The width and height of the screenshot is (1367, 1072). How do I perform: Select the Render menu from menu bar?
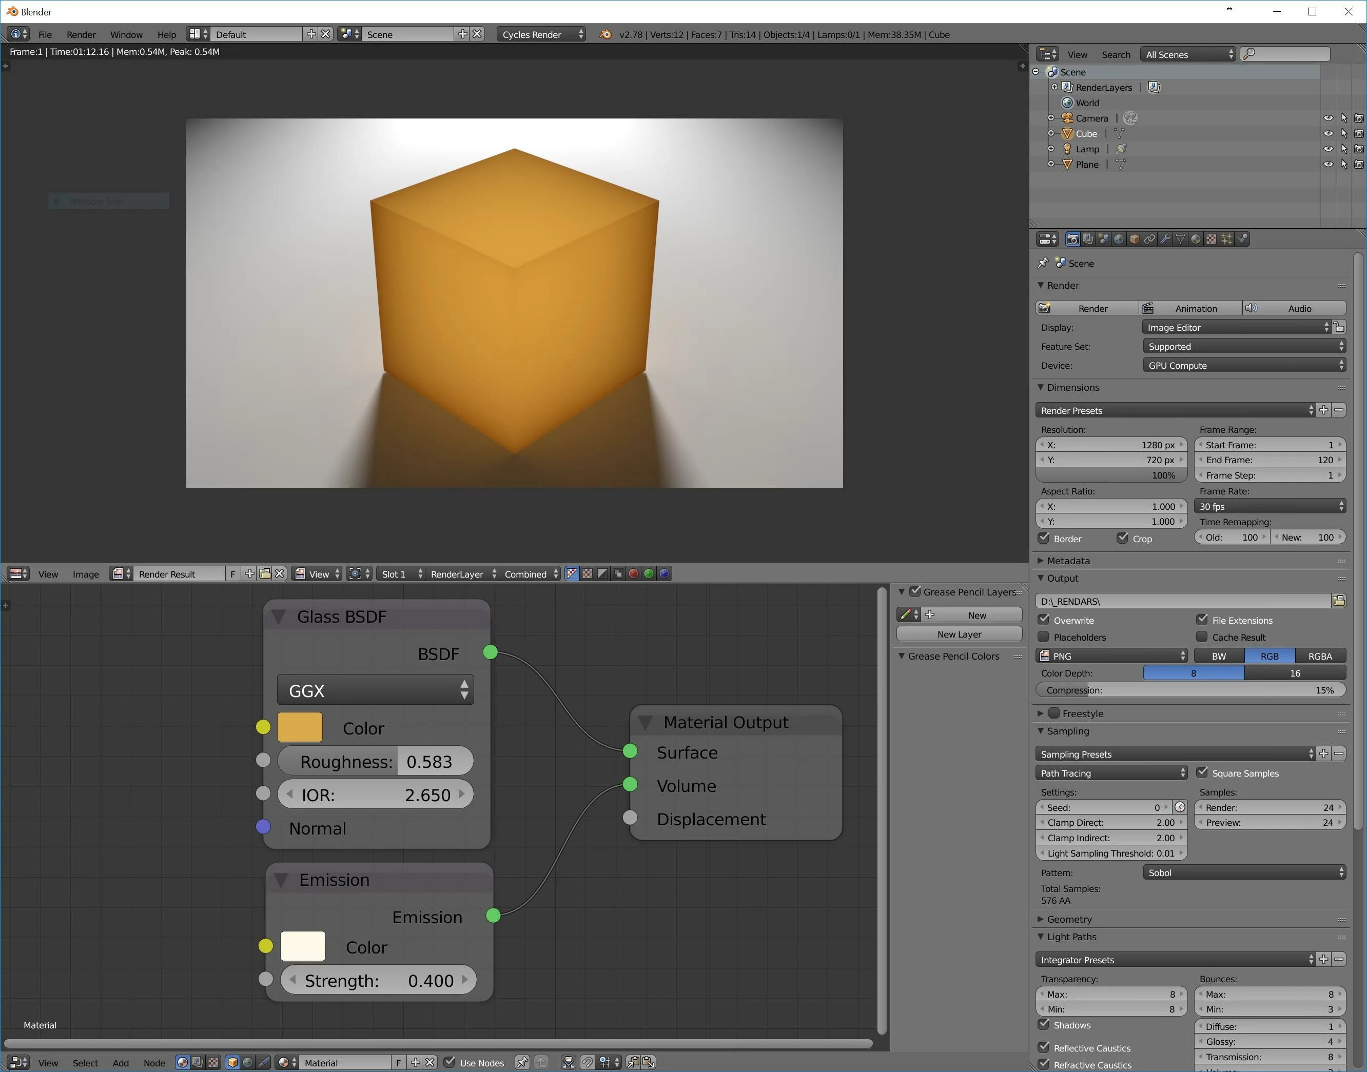click(x=81, y=34)
